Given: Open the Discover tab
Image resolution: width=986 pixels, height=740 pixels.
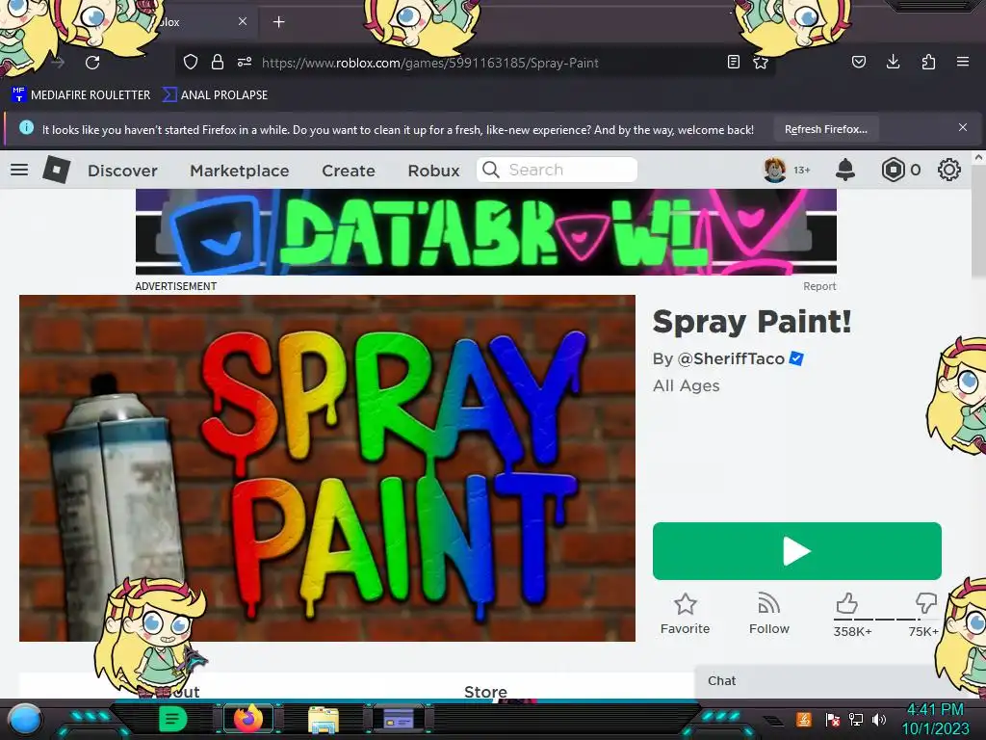Looking at the screenshot, I should (x=122, y=171).
